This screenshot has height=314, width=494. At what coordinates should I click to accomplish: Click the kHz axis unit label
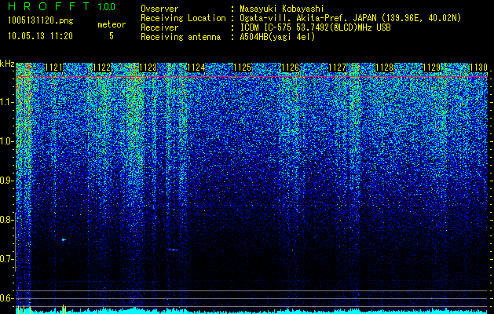click(7, 64)
